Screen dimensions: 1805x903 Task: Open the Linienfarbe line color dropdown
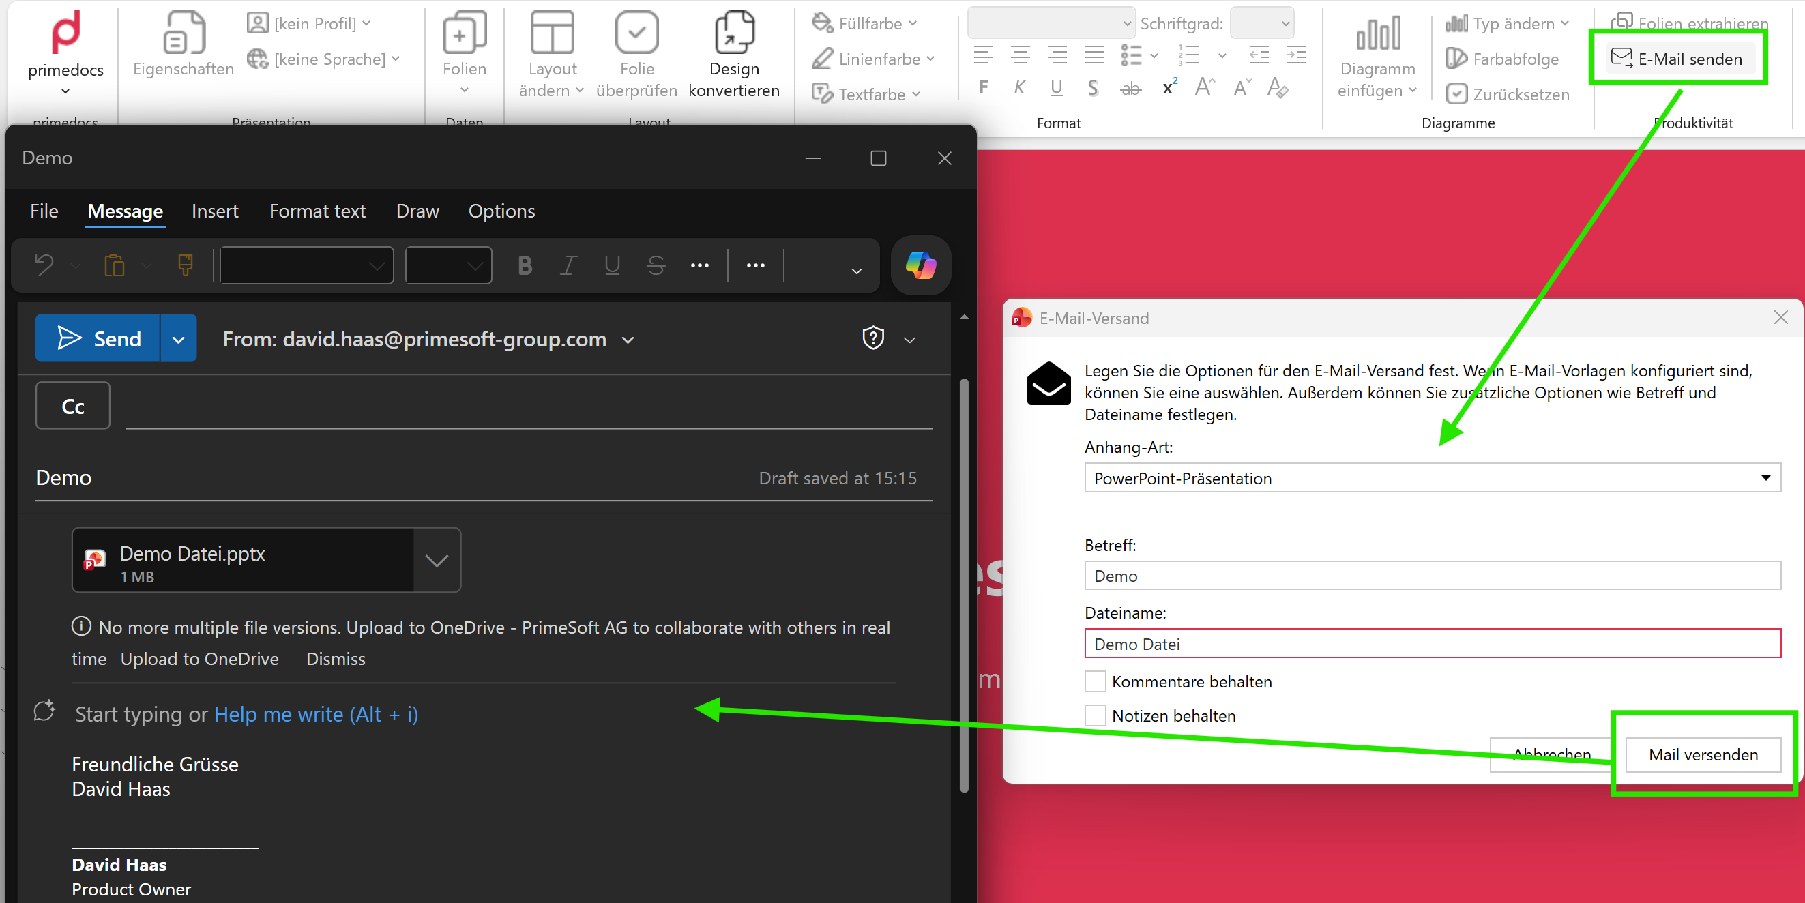coord(873,59)
